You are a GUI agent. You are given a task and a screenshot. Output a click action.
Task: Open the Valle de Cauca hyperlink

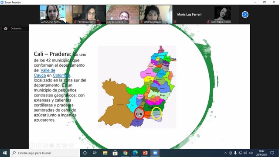pos(44,73)
